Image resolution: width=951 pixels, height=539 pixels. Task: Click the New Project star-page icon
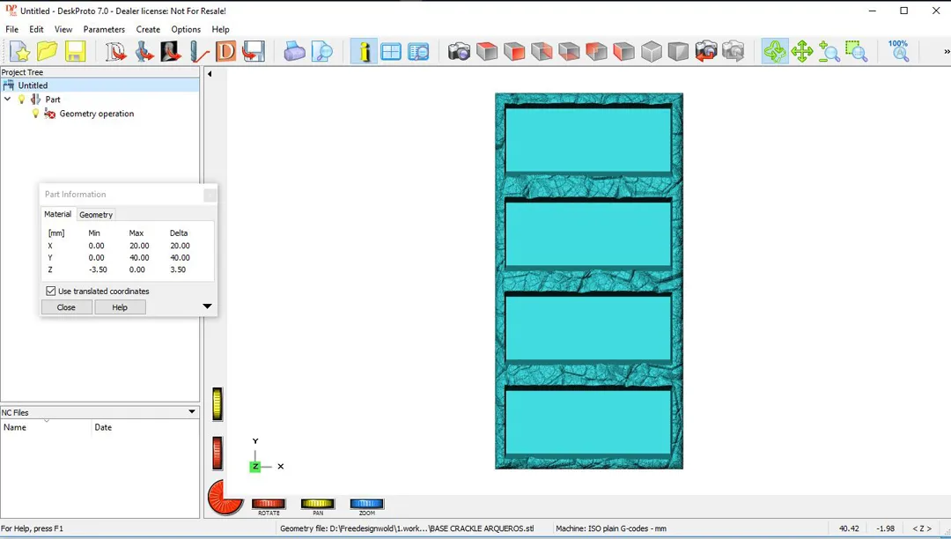[x=19, y=52]
